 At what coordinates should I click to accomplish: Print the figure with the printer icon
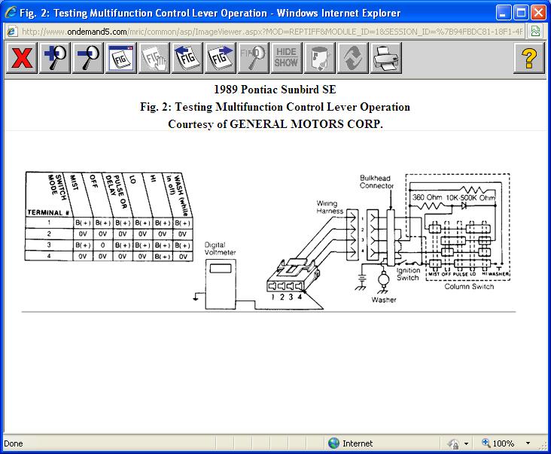[x=385, y=58]
